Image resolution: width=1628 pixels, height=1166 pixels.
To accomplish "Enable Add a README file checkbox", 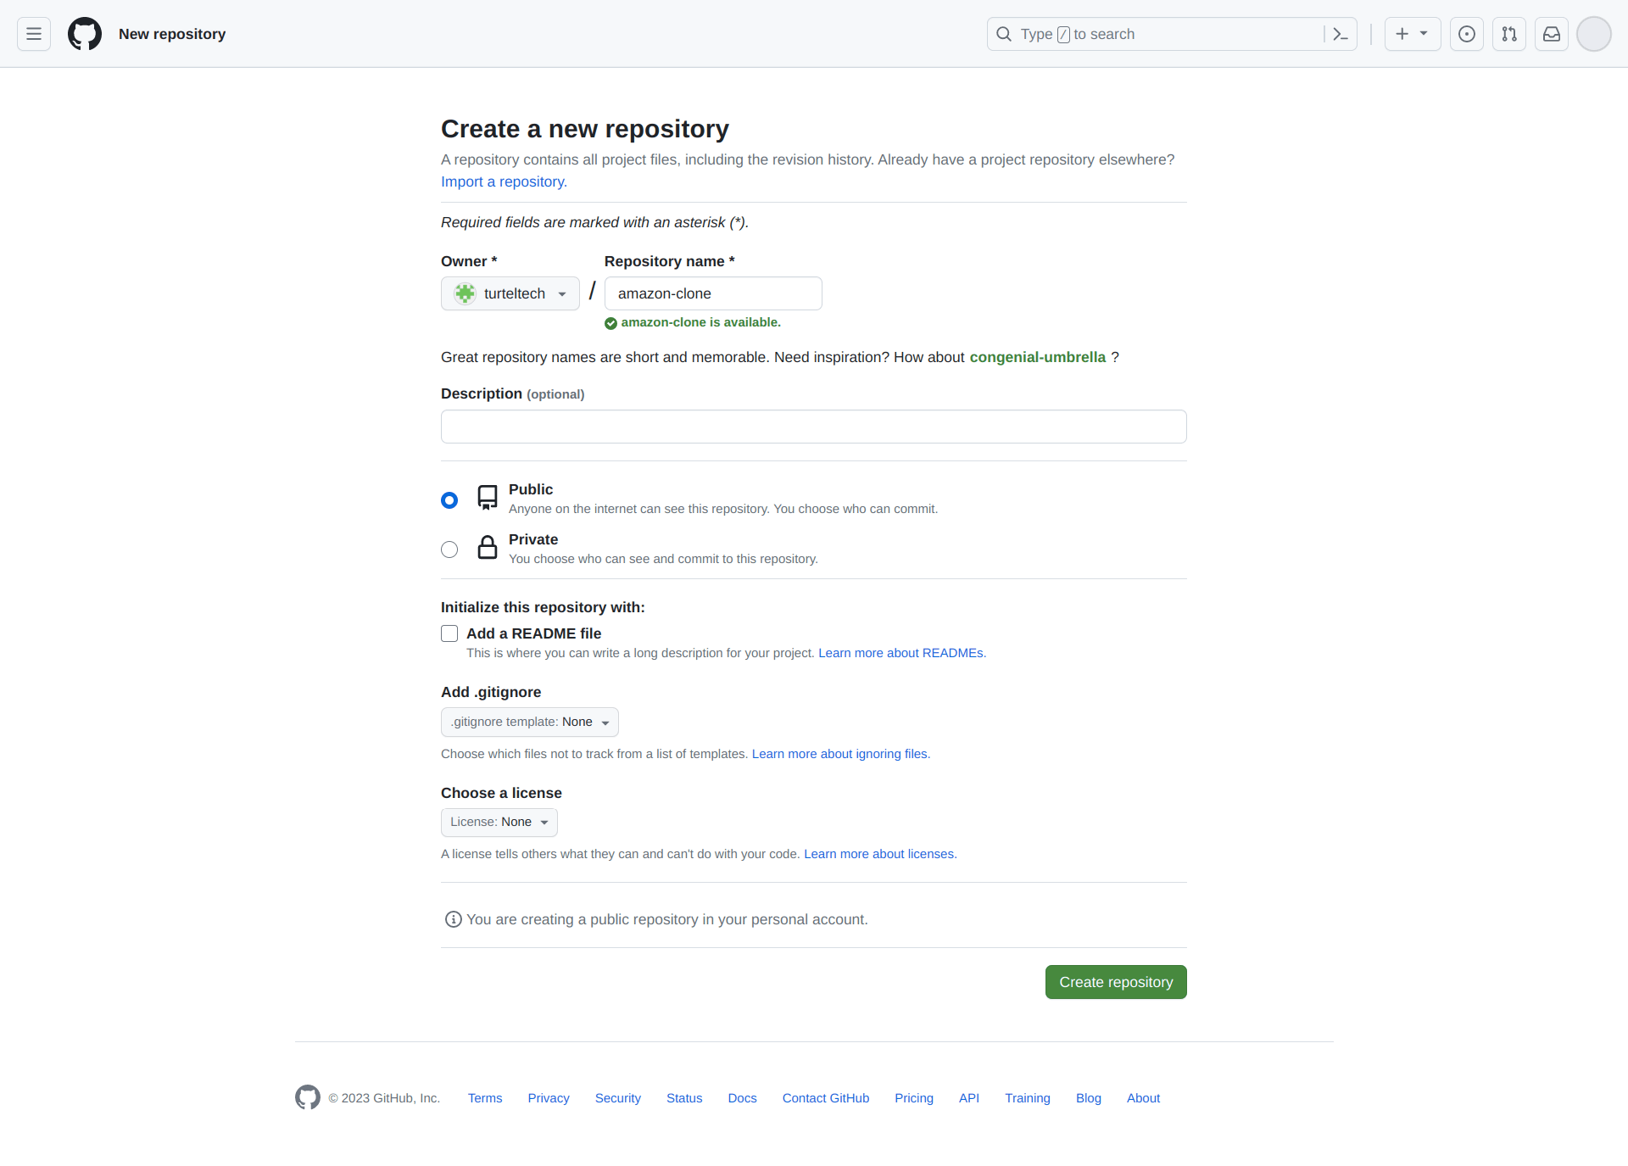I will coord(449,633).
